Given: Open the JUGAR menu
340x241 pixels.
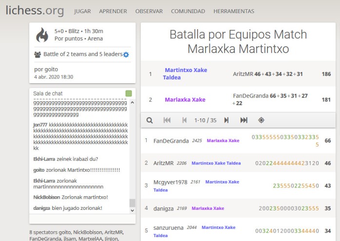Looking at the screenshot, I should point(82,11).
